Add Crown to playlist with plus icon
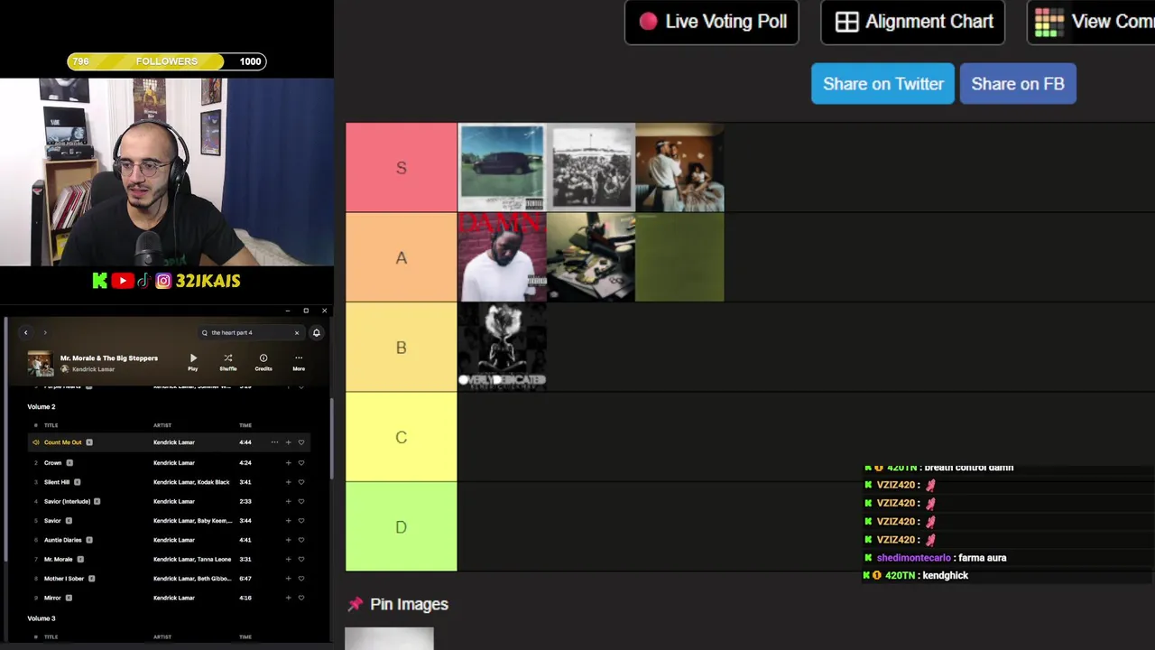Image resolution: width=1155 pixels, height=650 pixels. pos(288,463)
